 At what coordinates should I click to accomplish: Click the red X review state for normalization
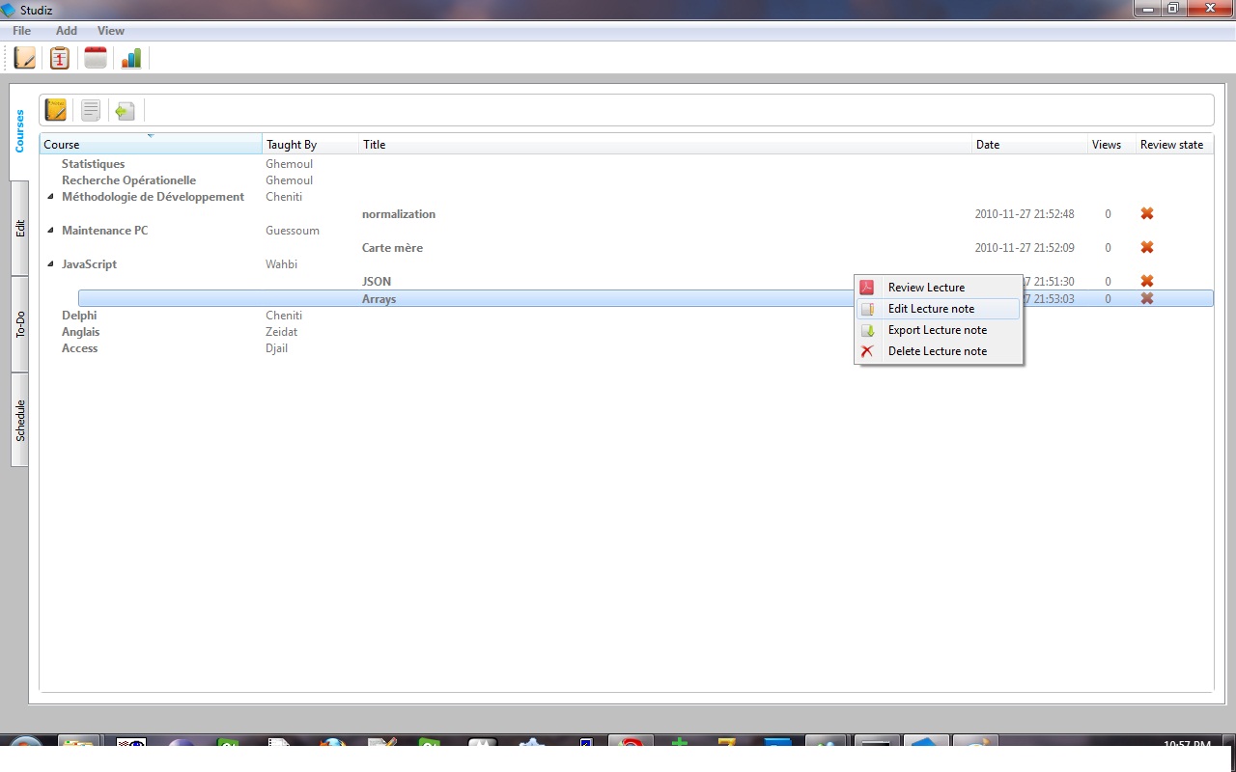coord(1147,214)
